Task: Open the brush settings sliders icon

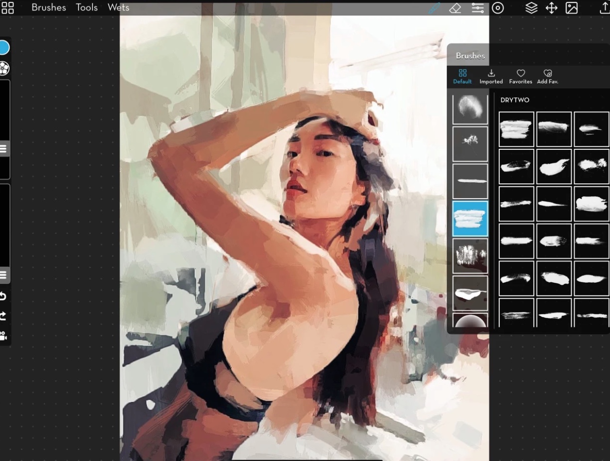Action: tap(477, 8)
